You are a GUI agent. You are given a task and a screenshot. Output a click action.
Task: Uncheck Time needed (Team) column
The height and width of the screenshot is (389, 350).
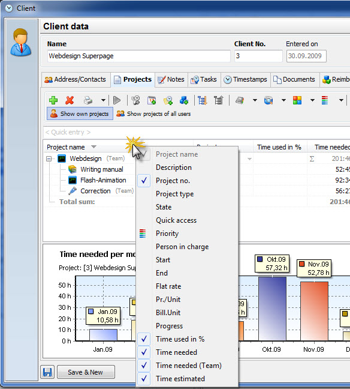188,366
